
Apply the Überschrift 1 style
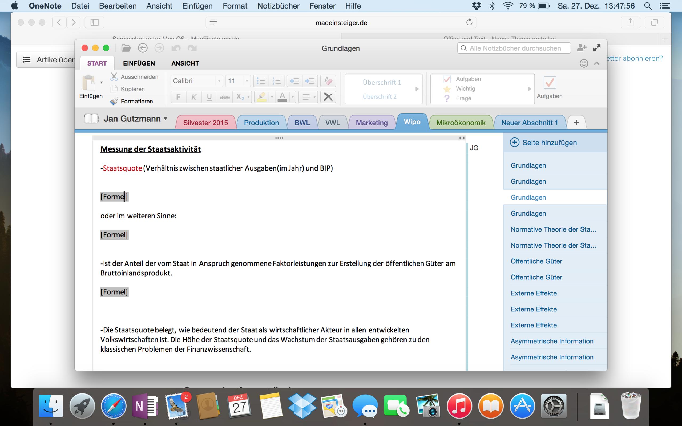[382, 83]
